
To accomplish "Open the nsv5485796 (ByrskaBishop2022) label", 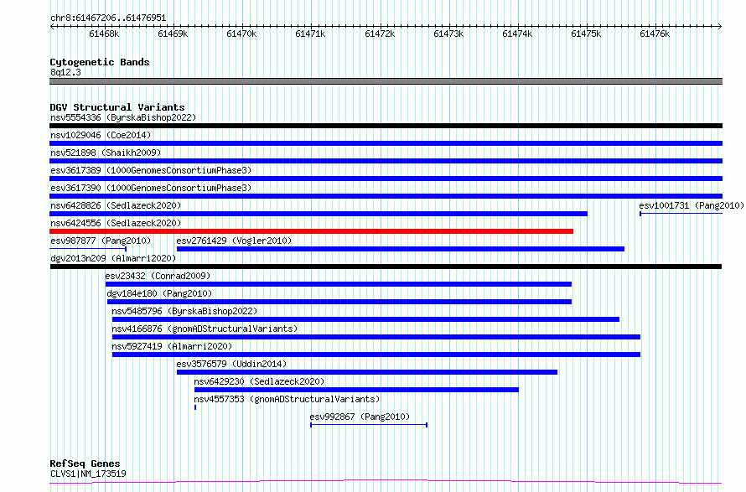I will coord(184,311).
